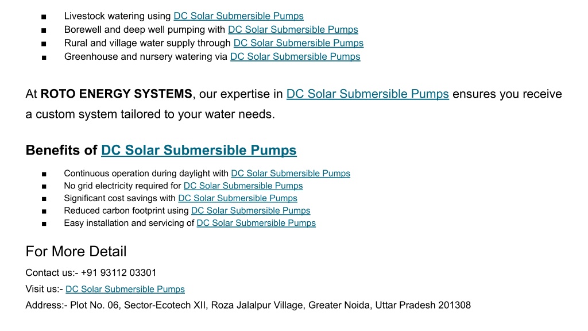Click the pumps link in the ROTO ENERGY SYSTEMS paragraph
The image size is (588, 331).
[x=367, y=94]
